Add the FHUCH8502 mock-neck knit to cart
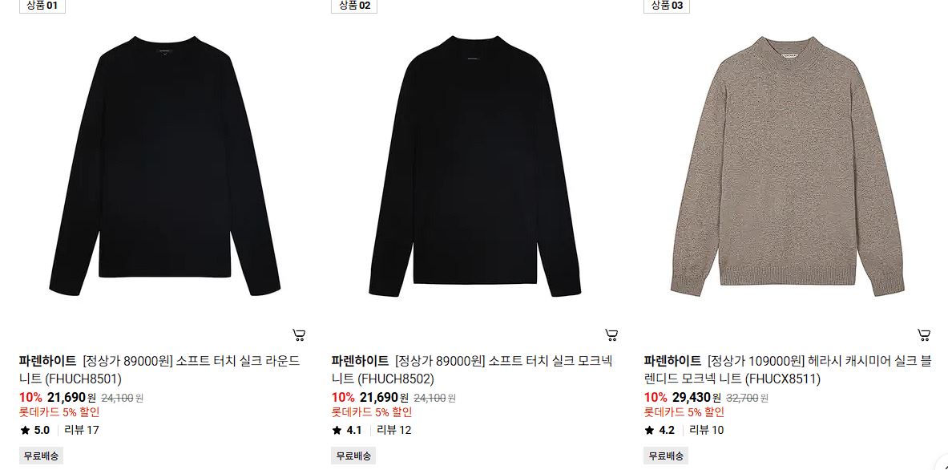 (611, 334)
